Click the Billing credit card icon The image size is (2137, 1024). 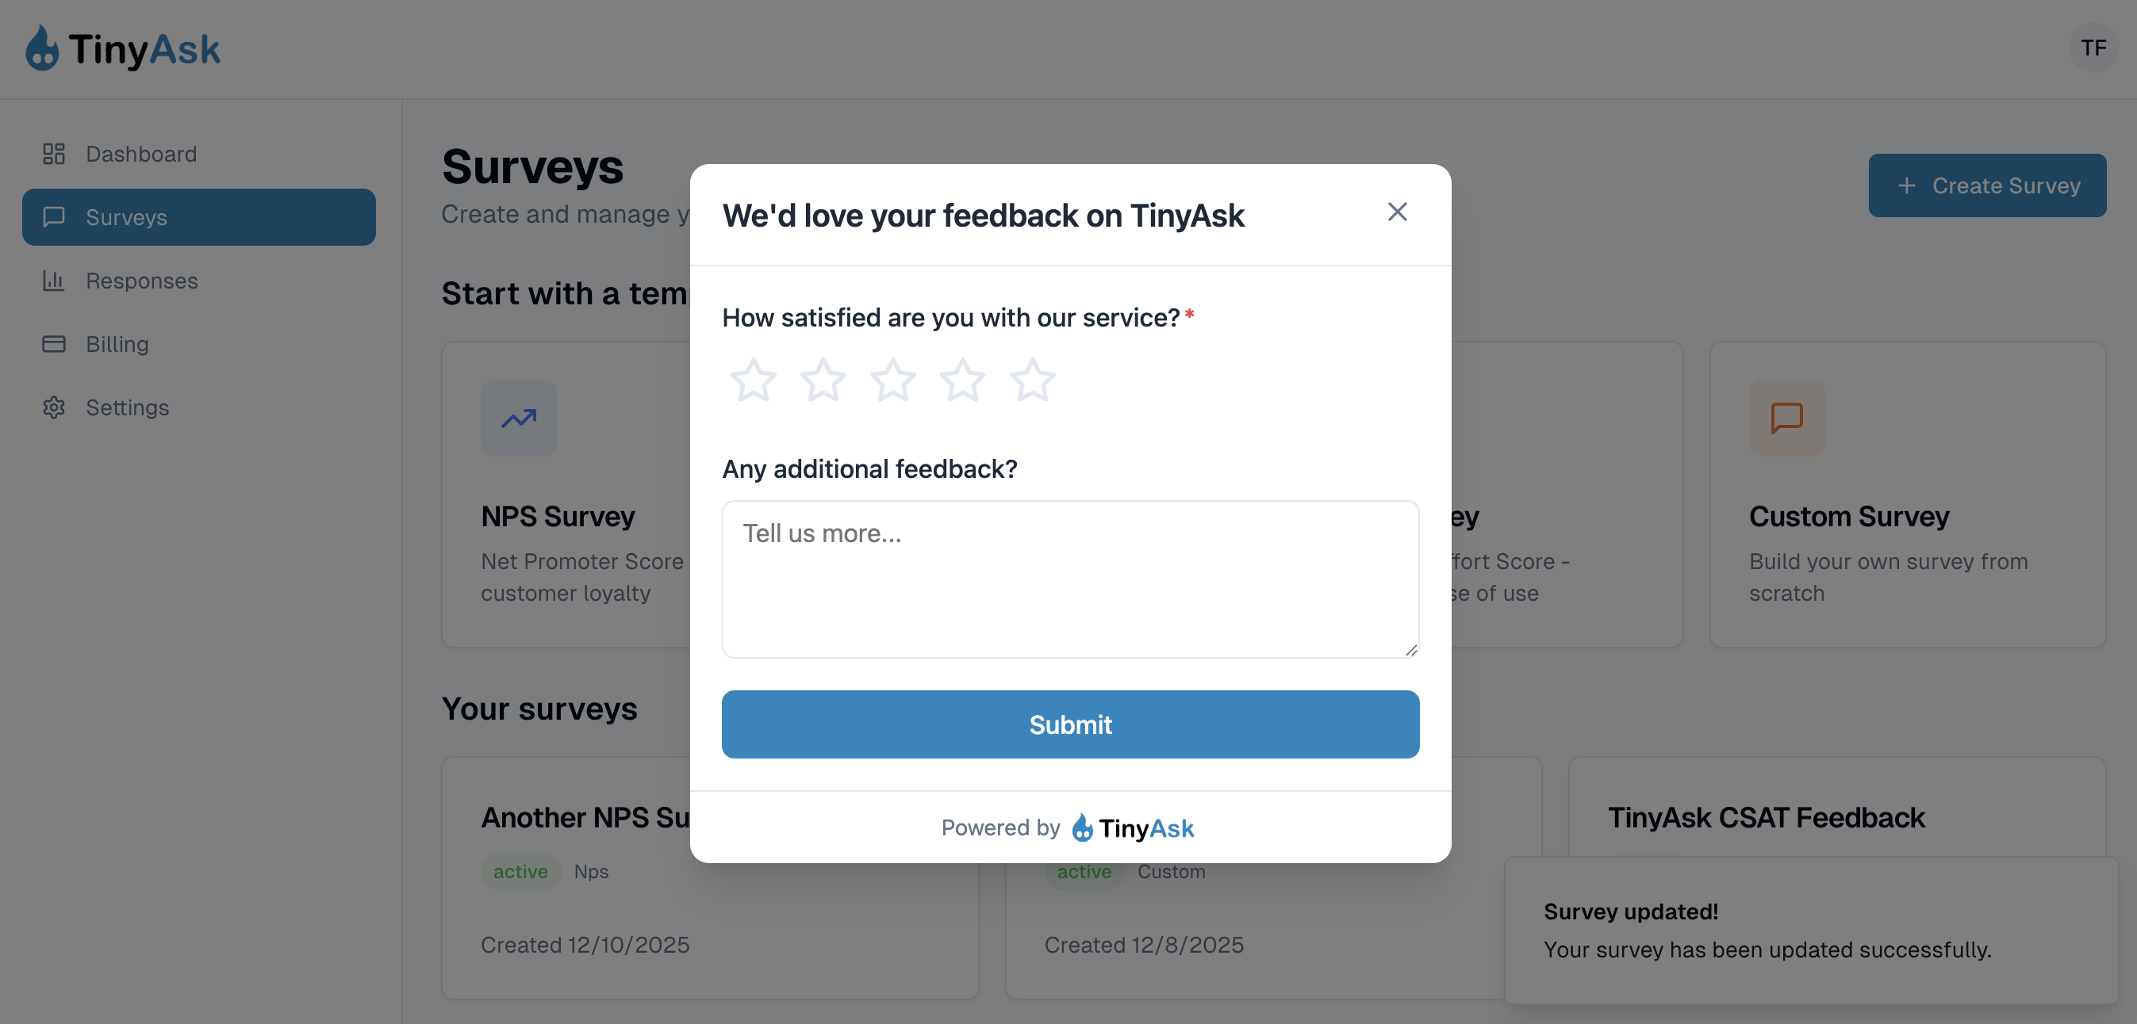coord(53,343)
